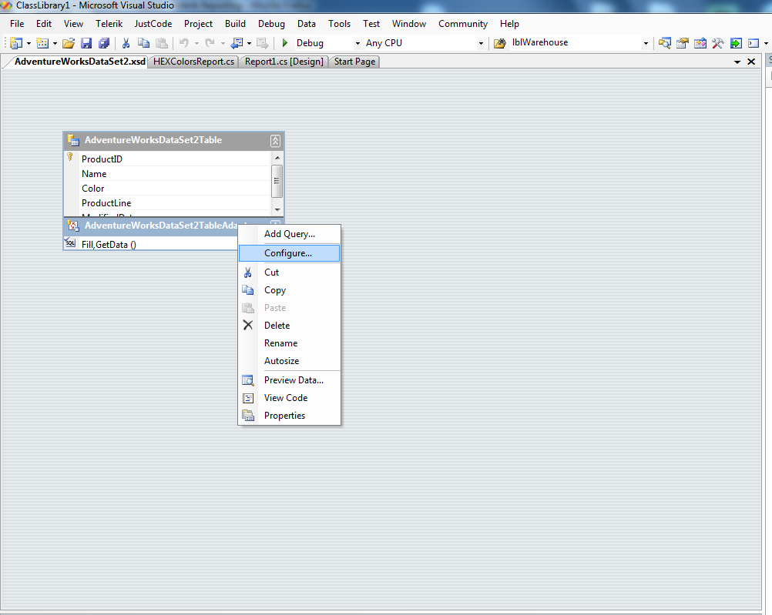Switch to the Start Page tab

pos(354,62)
